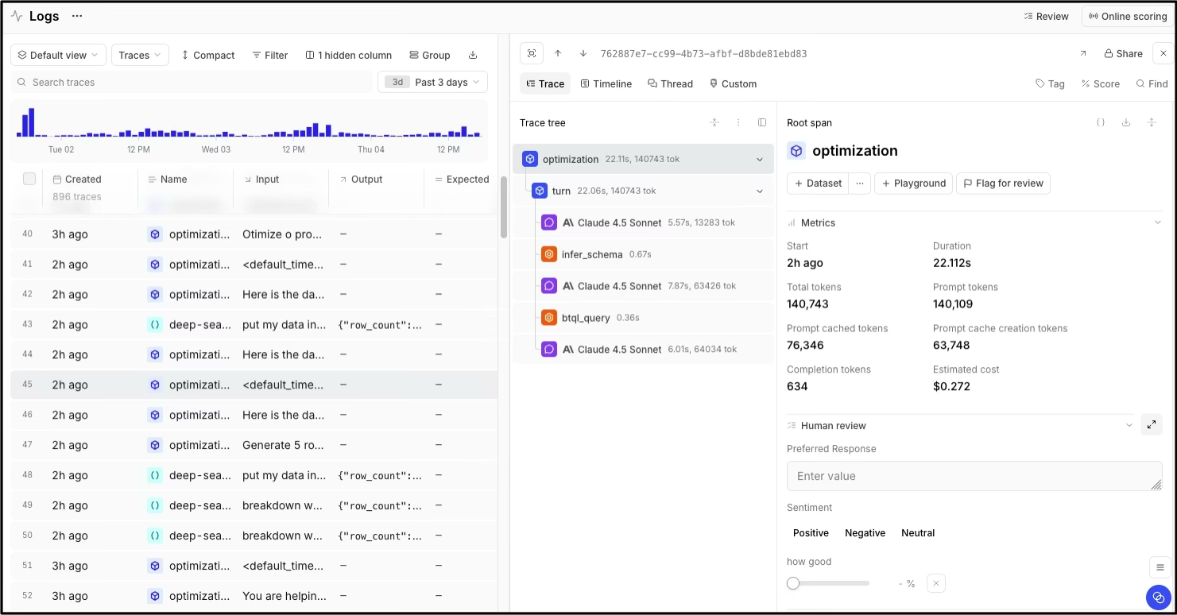Click the root span download icon
The height and width of the screenshot is (615, 1177).
tap(1126, 122)
